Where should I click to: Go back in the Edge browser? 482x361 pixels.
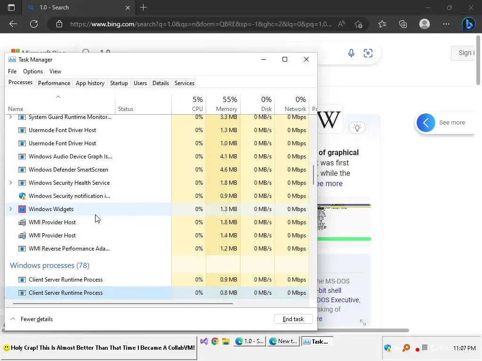pyautogui.click(x=13, y=24)
